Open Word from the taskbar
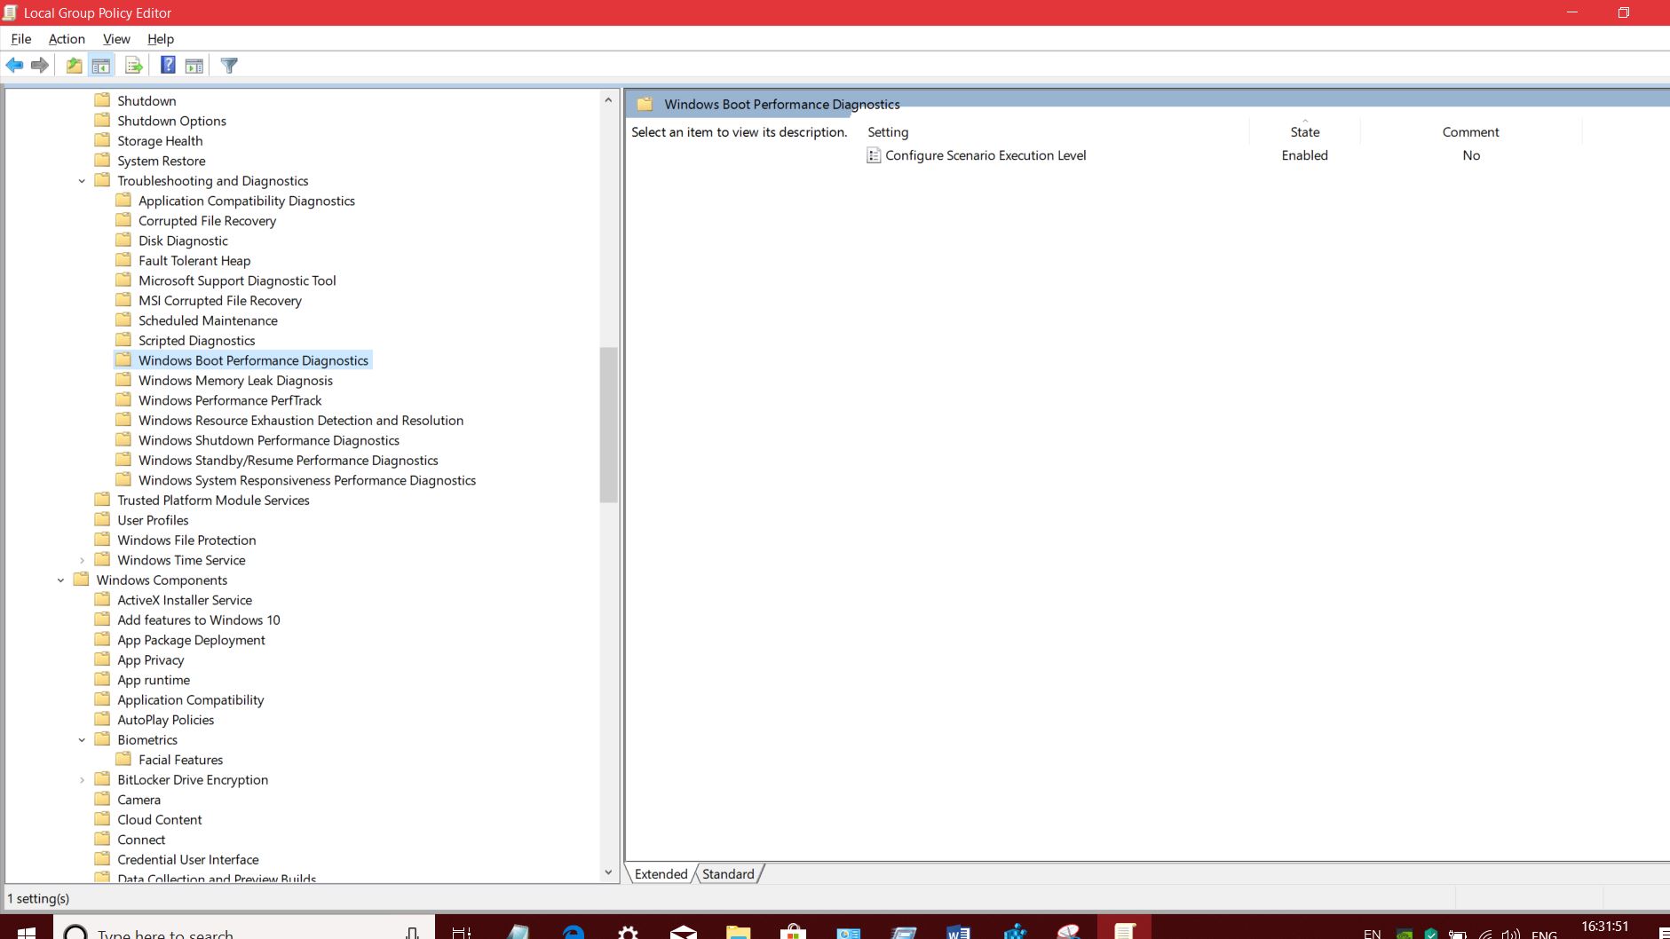1670x939 pixels. 958,932
